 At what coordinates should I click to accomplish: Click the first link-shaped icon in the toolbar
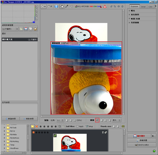pos(111,6)
